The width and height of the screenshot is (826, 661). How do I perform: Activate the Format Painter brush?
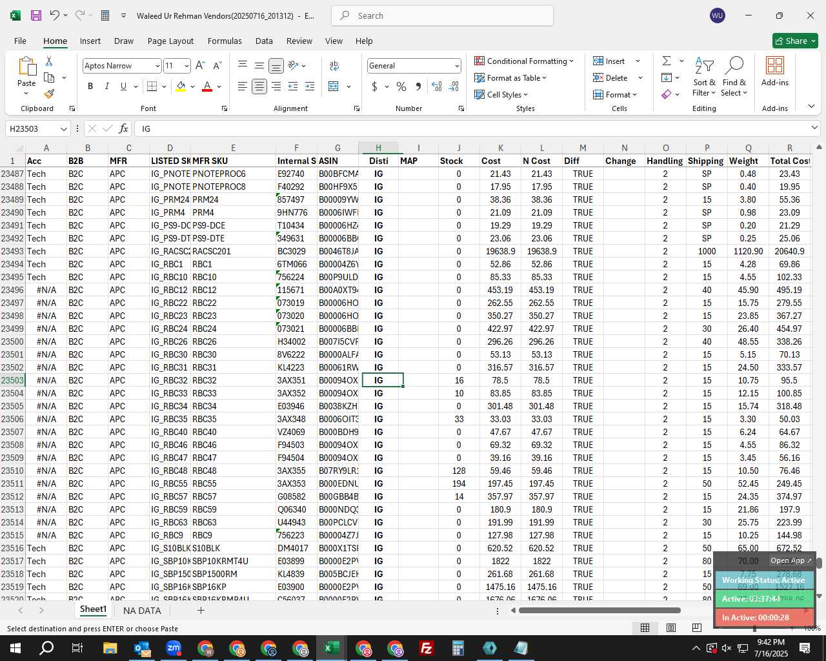click(49, 94)
